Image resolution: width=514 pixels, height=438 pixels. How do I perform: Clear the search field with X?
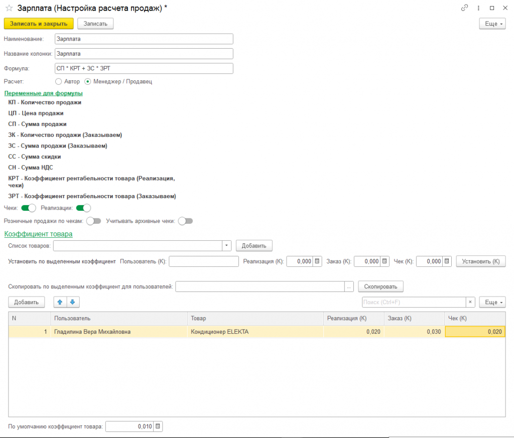(470, 302)
